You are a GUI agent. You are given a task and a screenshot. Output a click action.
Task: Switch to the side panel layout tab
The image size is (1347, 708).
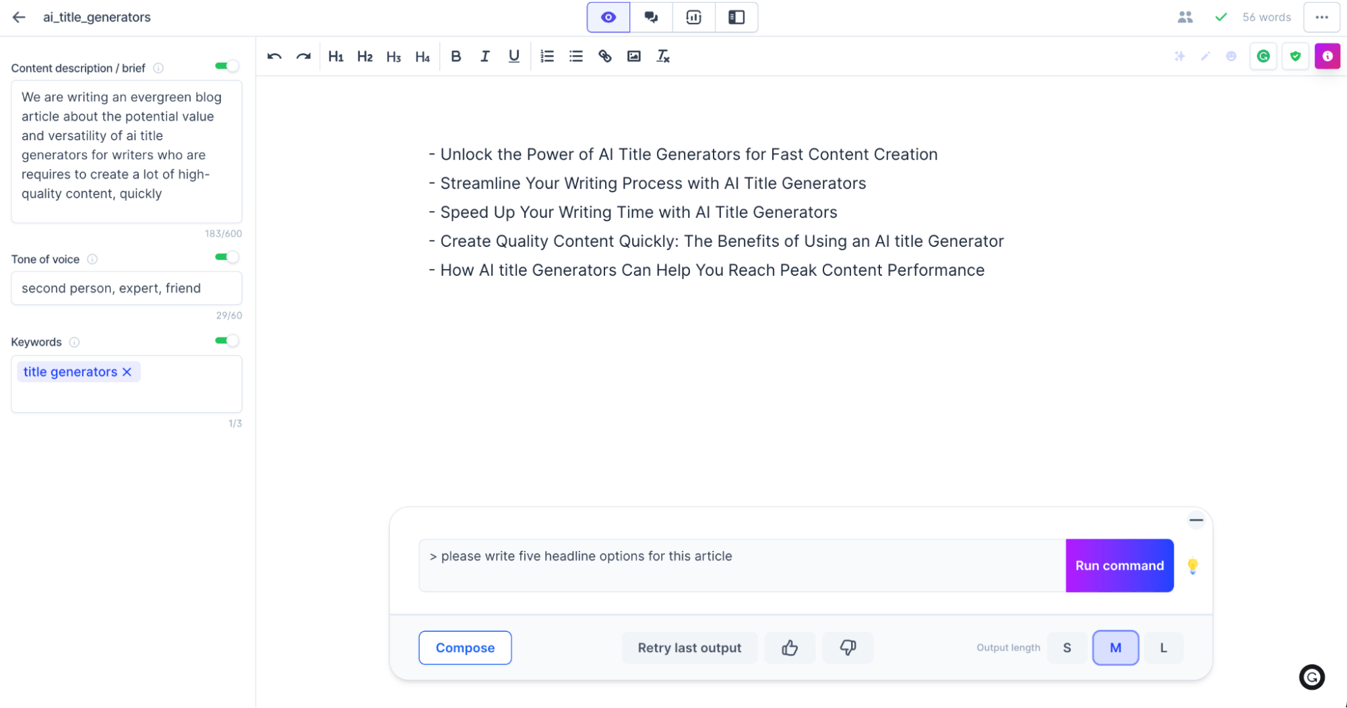[737, 18]
